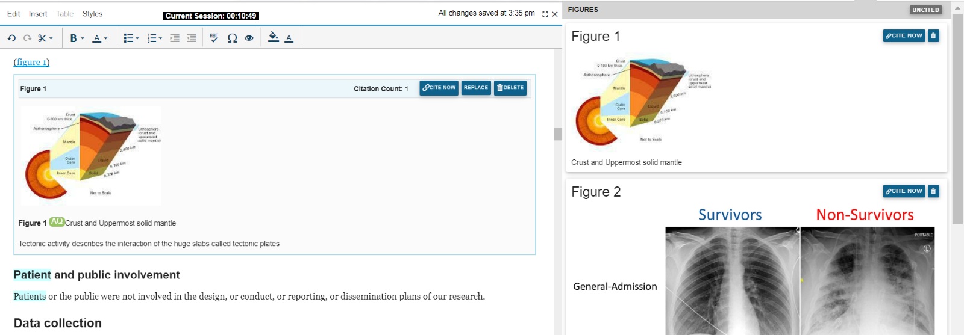Open the Table menu
964x335 pixels.
(x=64, y=14)
